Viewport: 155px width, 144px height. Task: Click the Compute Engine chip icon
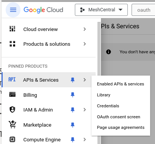pos(12,139)
